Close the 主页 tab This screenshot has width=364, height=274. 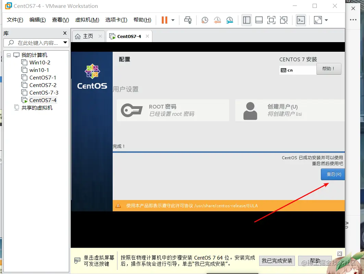[100, 36]
